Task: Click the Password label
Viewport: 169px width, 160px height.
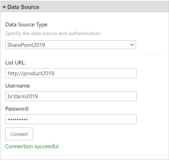Action: point(17,109)
